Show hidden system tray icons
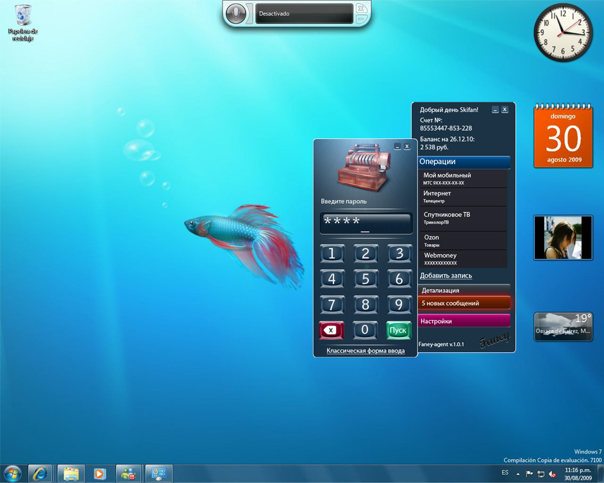Image resolution: width=604 pixels, height=483 pixels. (x=518, y=474)
